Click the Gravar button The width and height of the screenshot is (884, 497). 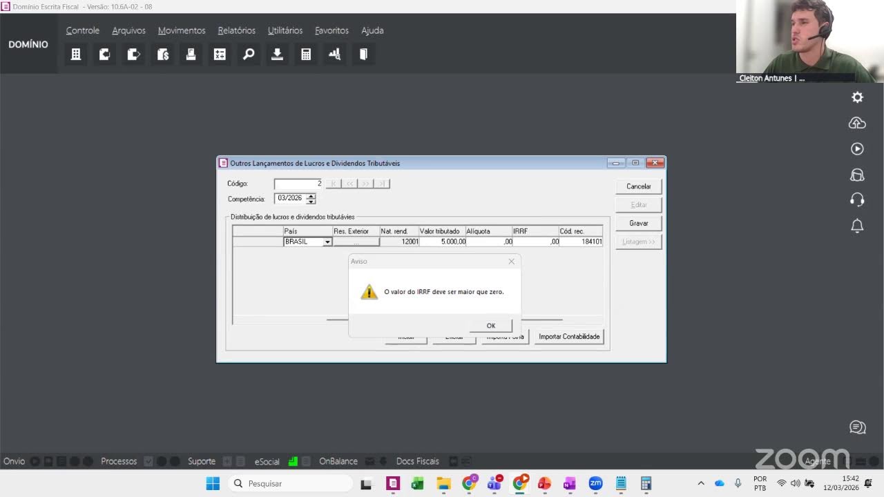(639, 223)
